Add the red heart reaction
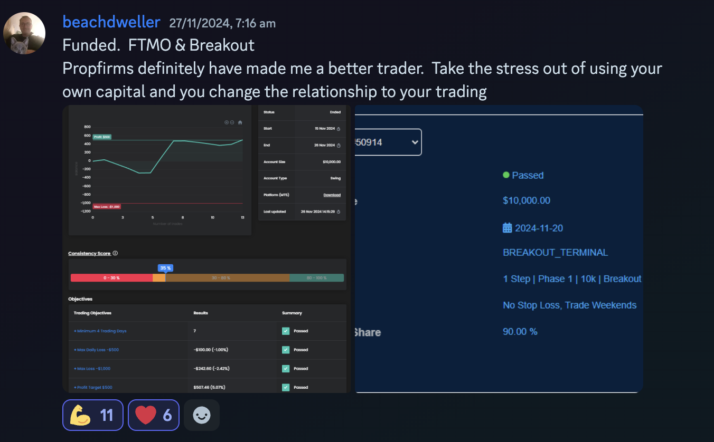 (153, 415)
